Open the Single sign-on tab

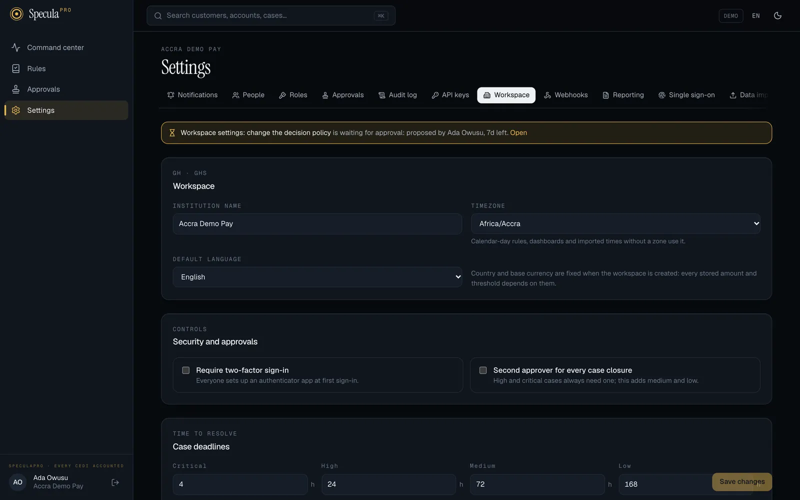coord(686,95)
